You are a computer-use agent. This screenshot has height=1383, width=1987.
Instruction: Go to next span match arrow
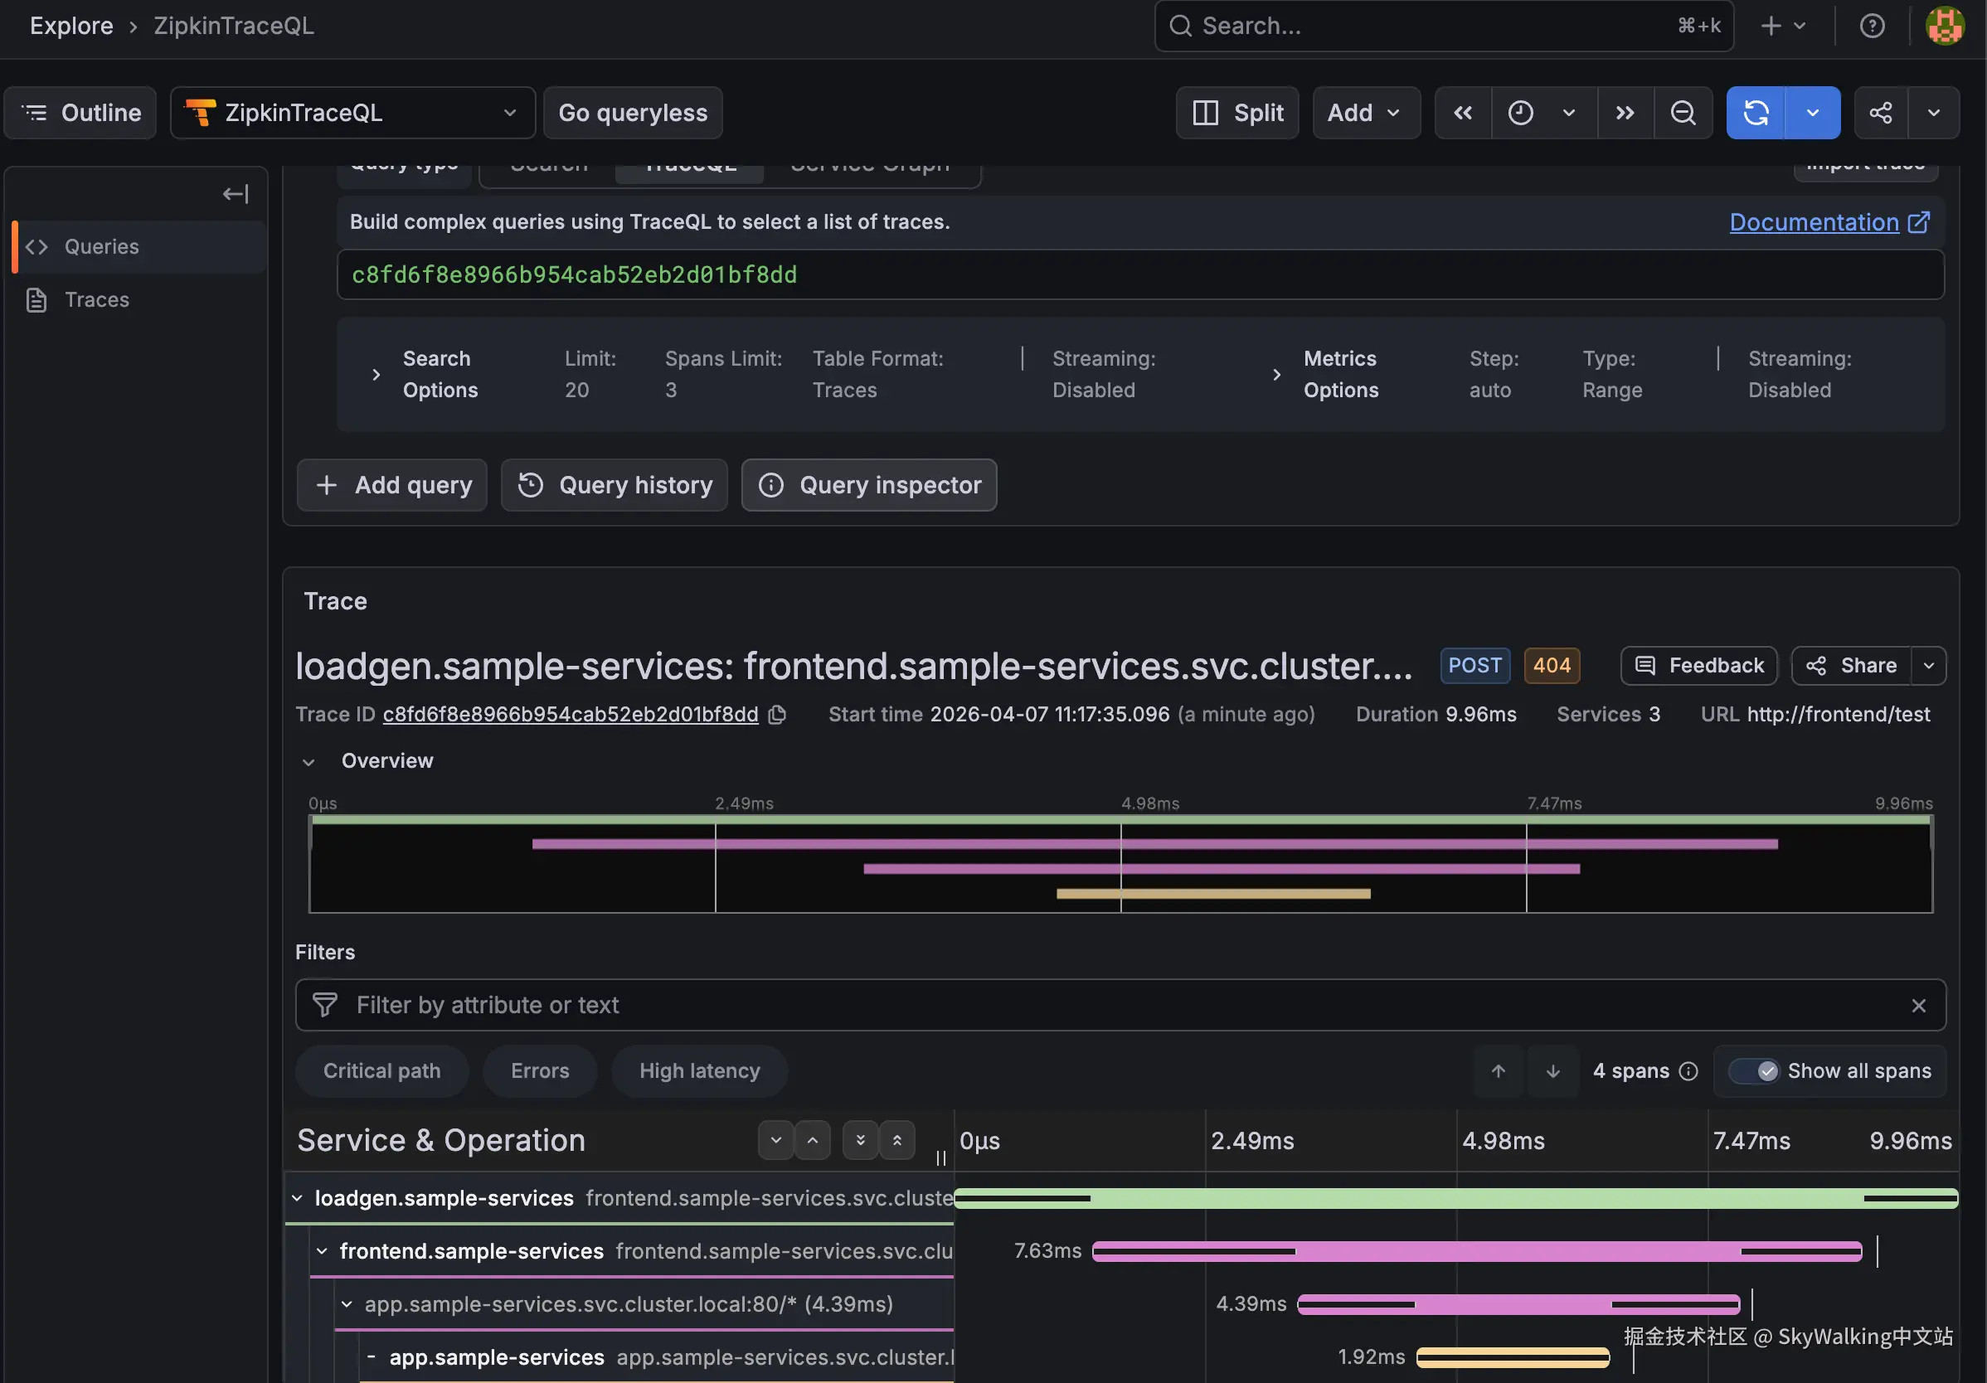pyautogui.click(x=1552, y=1071)
